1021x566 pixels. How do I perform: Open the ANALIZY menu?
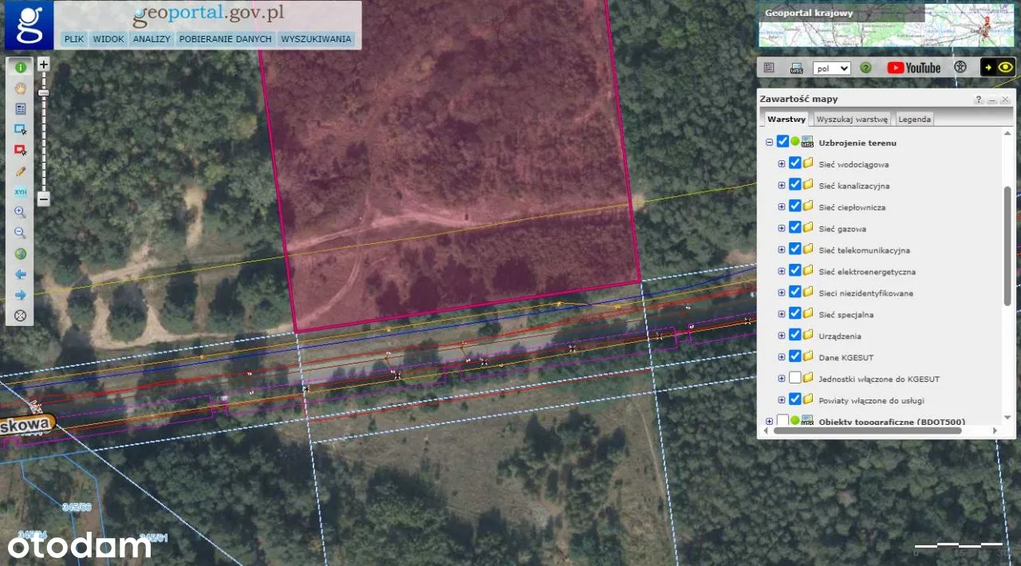pos(152,38)
